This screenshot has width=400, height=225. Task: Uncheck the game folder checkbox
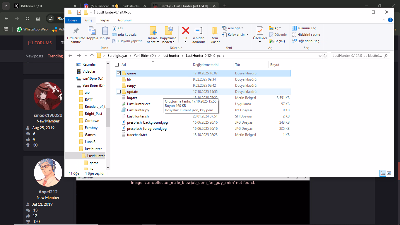(x=119, y=73)
